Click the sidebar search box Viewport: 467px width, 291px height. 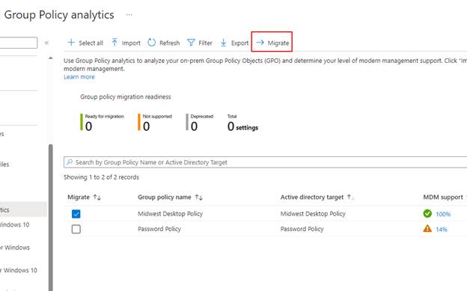pyautogui.click(x=19, y=43)
